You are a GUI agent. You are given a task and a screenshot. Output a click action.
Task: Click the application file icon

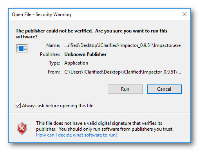(x=22, y=48)
